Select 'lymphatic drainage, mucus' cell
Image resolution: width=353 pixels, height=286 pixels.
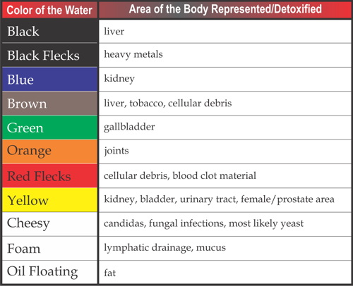(x=225, y=248)
